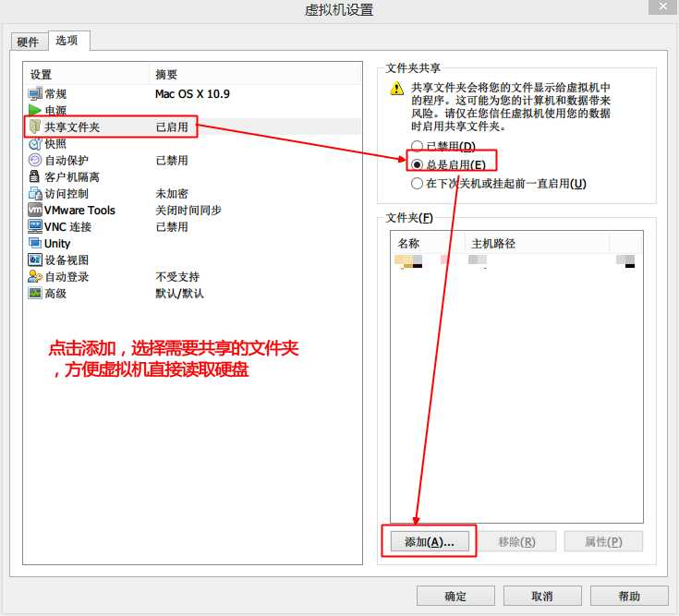This screenshot has width=679, height=616.
Task: Select the VNC 连接 row label
Action: tap(68, 227)
